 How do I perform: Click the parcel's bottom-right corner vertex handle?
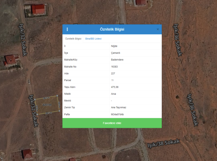pyautogui.click(x=59, y=111)
